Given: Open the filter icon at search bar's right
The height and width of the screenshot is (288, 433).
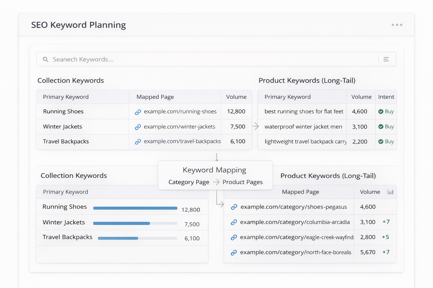Looking at the screenshot, I should (x=386, y=59).
